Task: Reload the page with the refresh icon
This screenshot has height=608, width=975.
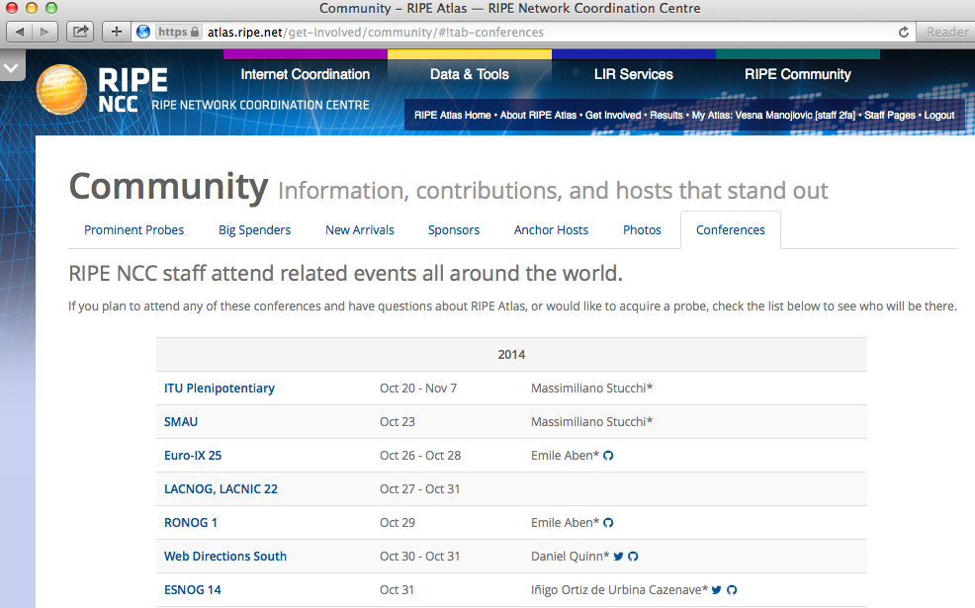Action: (x=904, y=32)
